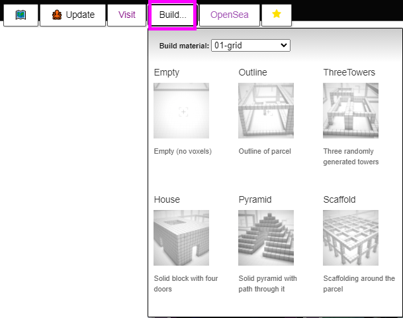Select the Scaffold template thumbnail
The width and height of the screenshot is (403, 318).
pos(351,238)
